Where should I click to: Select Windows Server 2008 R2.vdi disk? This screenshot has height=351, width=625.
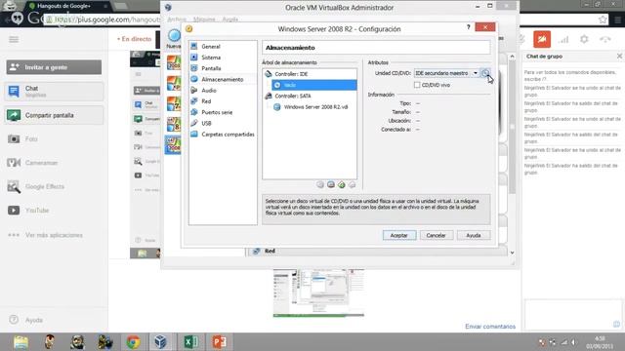[314, 107]
